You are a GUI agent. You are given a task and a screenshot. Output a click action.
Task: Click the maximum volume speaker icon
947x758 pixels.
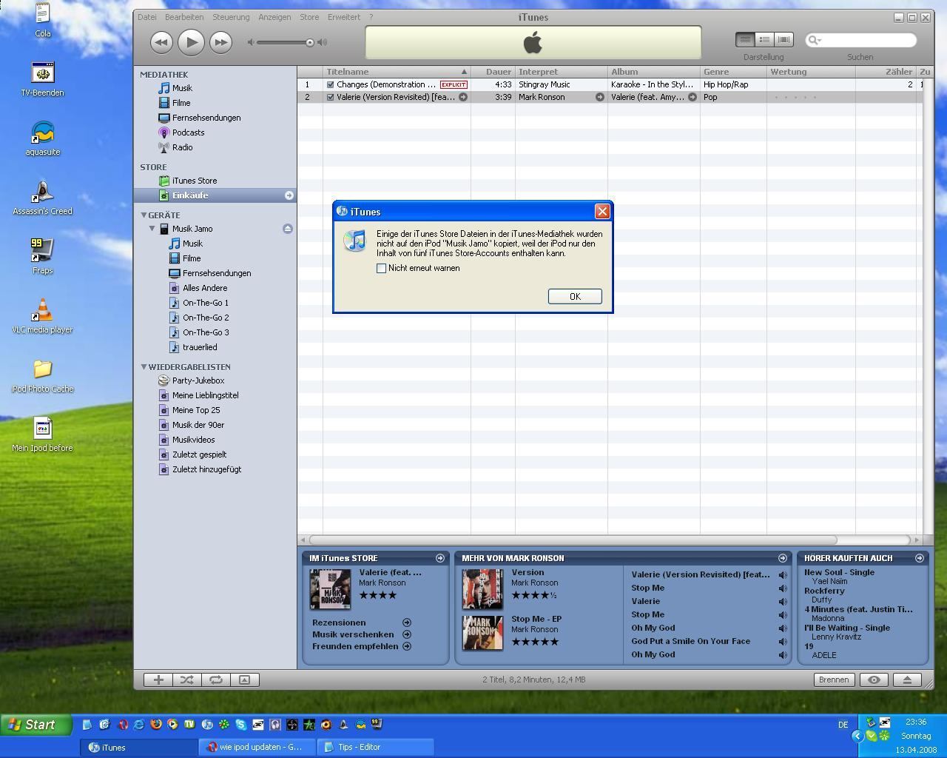[x=322, y=42]
